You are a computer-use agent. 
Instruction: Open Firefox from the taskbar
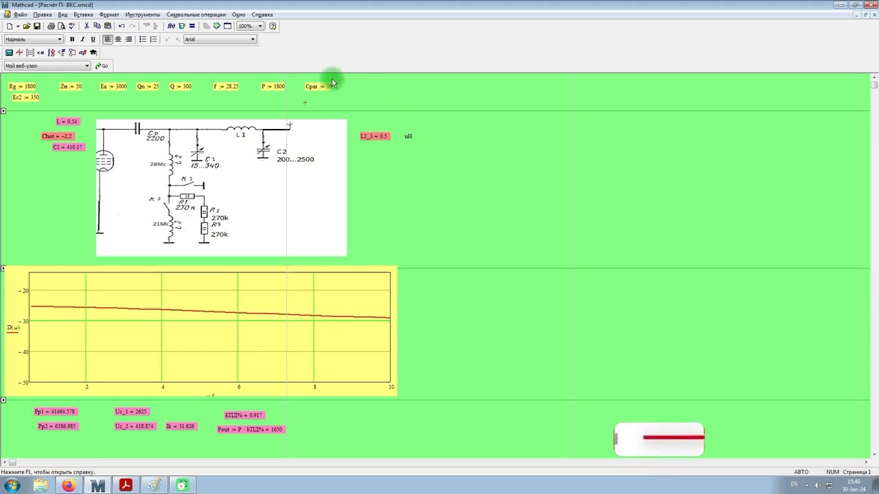(x=69, y=486)
